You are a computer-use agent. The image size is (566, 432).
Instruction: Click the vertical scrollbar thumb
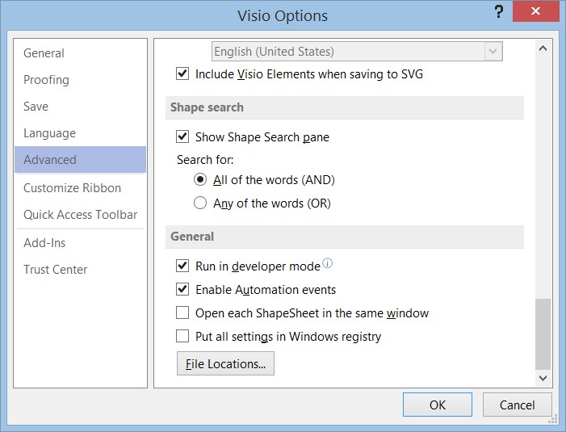pyautogui.click(x=543, y=334)
